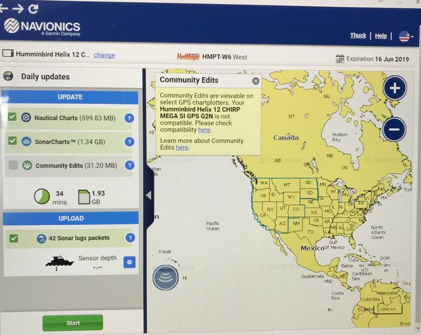Close the Community Edits popup
This screenshot has width=421, height=335.
coord(256,80)
